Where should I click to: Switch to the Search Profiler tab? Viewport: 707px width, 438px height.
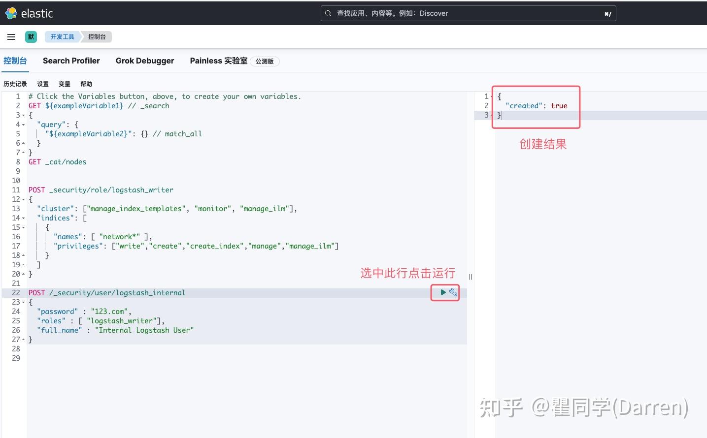(71, 61)
